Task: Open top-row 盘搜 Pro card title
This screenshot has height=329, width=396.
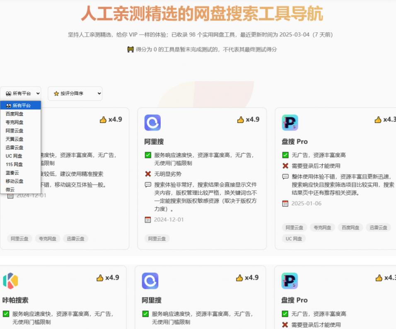Action: [295, 142]
